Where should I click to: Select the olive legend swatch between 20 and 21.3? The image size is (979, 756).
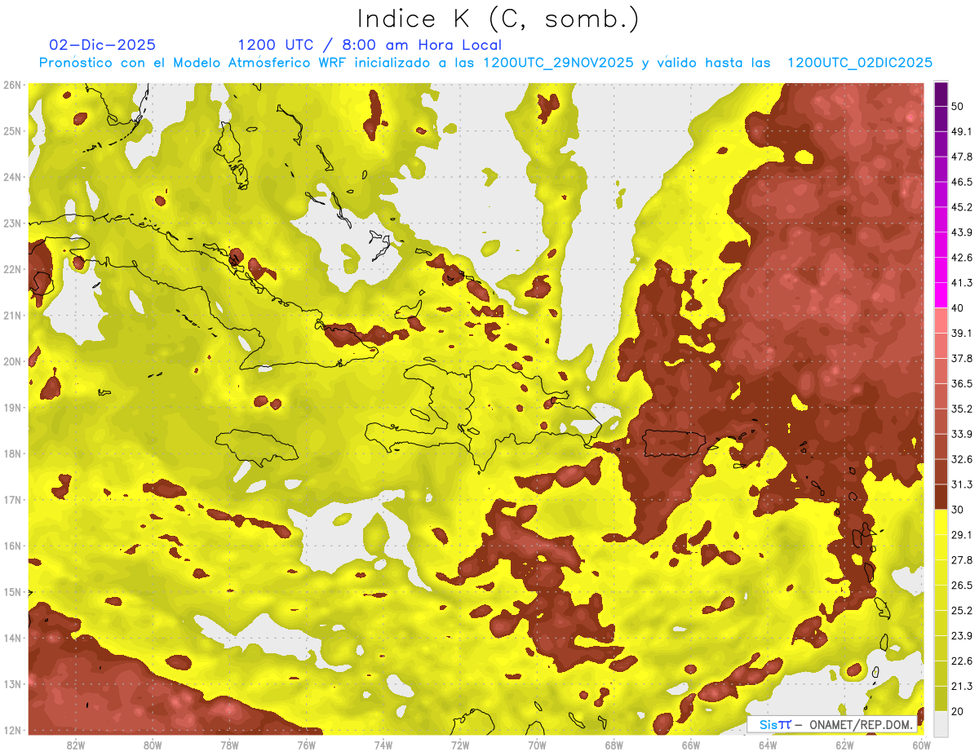[x=941, y=699]
